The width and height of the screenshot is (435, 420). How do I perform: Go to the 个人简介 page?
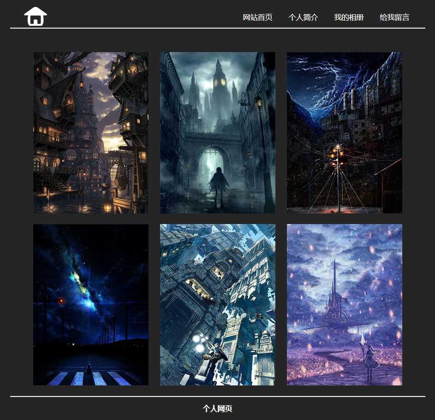303,18
